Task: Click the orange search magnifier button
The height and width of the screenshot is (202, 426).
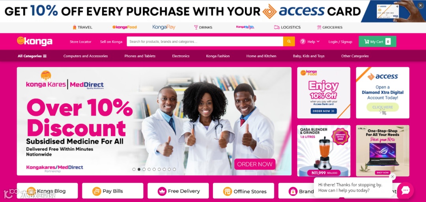Action: click(289, 41)
